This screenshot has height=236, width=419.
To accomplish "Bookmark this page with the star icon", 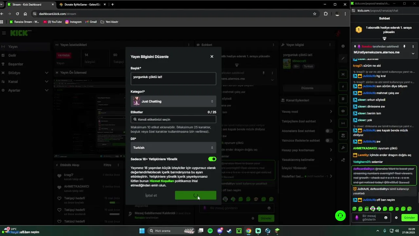I will tap(315, 14).
